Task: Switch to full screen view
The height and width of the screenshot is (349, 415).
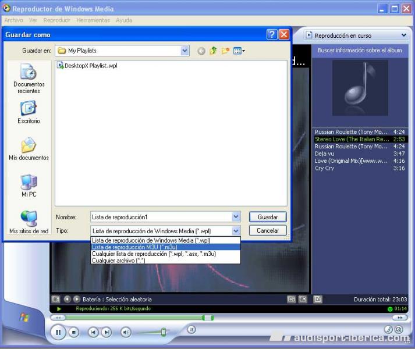Action: point(303,299)
